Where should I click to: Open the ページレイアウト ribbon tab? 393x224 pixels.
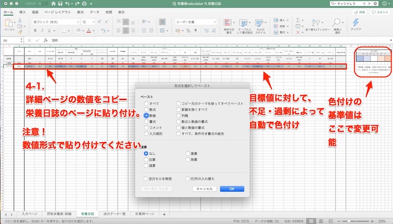(57, 12)
